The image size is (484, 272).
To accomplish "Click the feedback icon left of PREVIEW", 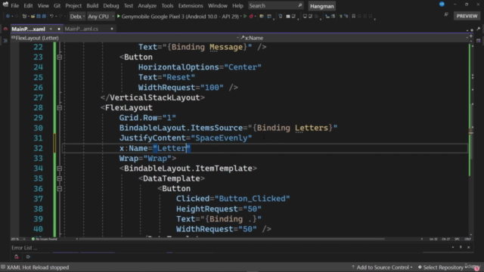I will [x=446, y=14].
